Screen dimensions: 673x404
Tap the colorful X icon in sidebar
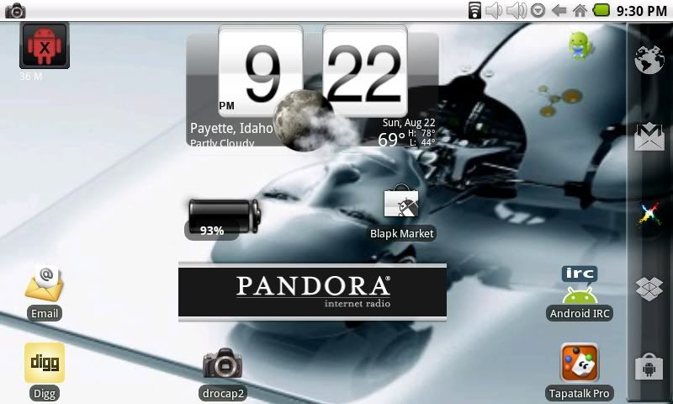click(649, 215)
